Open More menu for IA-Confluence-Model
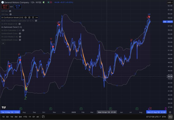The height and width of the screenshot is (120, 174). 37,17
